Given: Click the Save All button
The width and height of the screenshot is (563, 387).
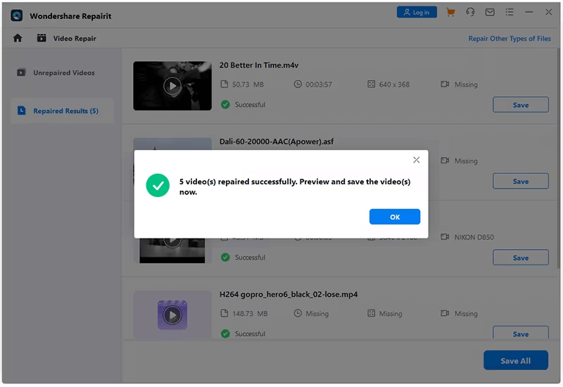Looking at the screenshot, I should pos(515,360).
